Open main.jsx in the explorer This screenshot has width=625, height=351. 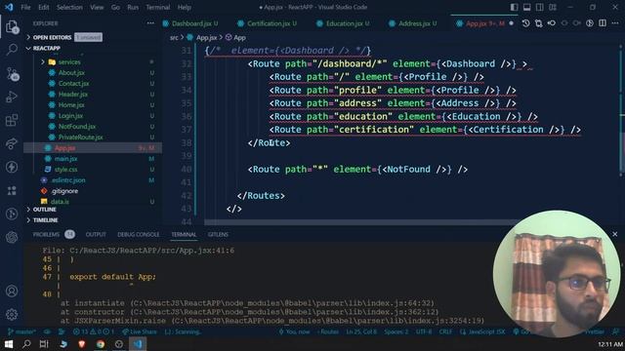pyautogui.click(x=65, y=159)
